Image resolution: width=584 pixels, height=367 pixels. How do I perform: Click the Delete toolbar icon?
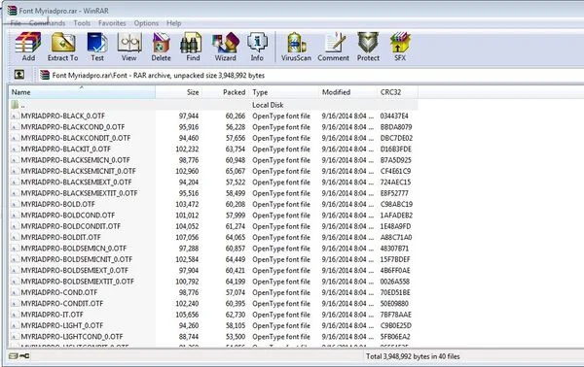(161, 47)
